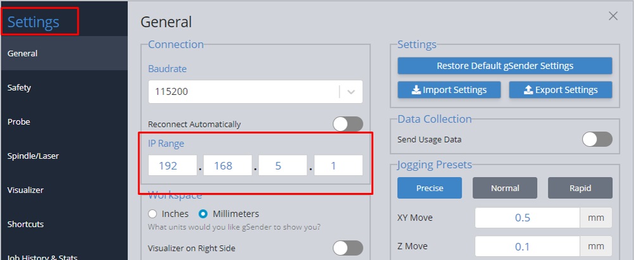Switch to the Safety settings tab
Screen dimensions: 634x260
tap(63, 87)
